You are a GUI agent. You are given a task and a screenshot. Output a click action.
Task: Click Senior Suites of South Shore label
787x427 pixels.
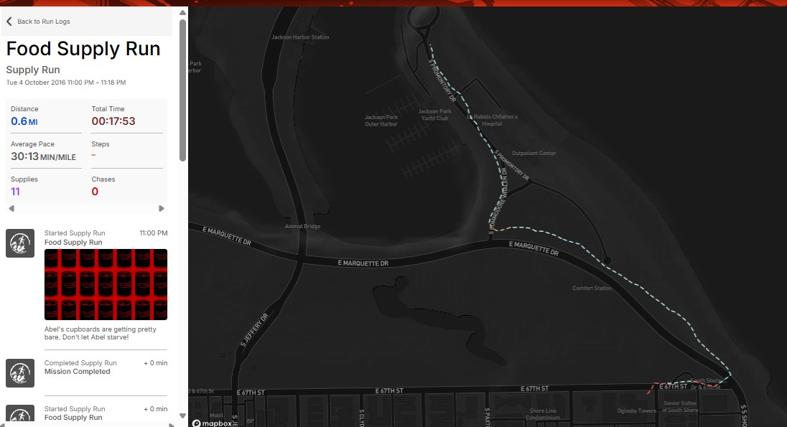tap(680, 406)
